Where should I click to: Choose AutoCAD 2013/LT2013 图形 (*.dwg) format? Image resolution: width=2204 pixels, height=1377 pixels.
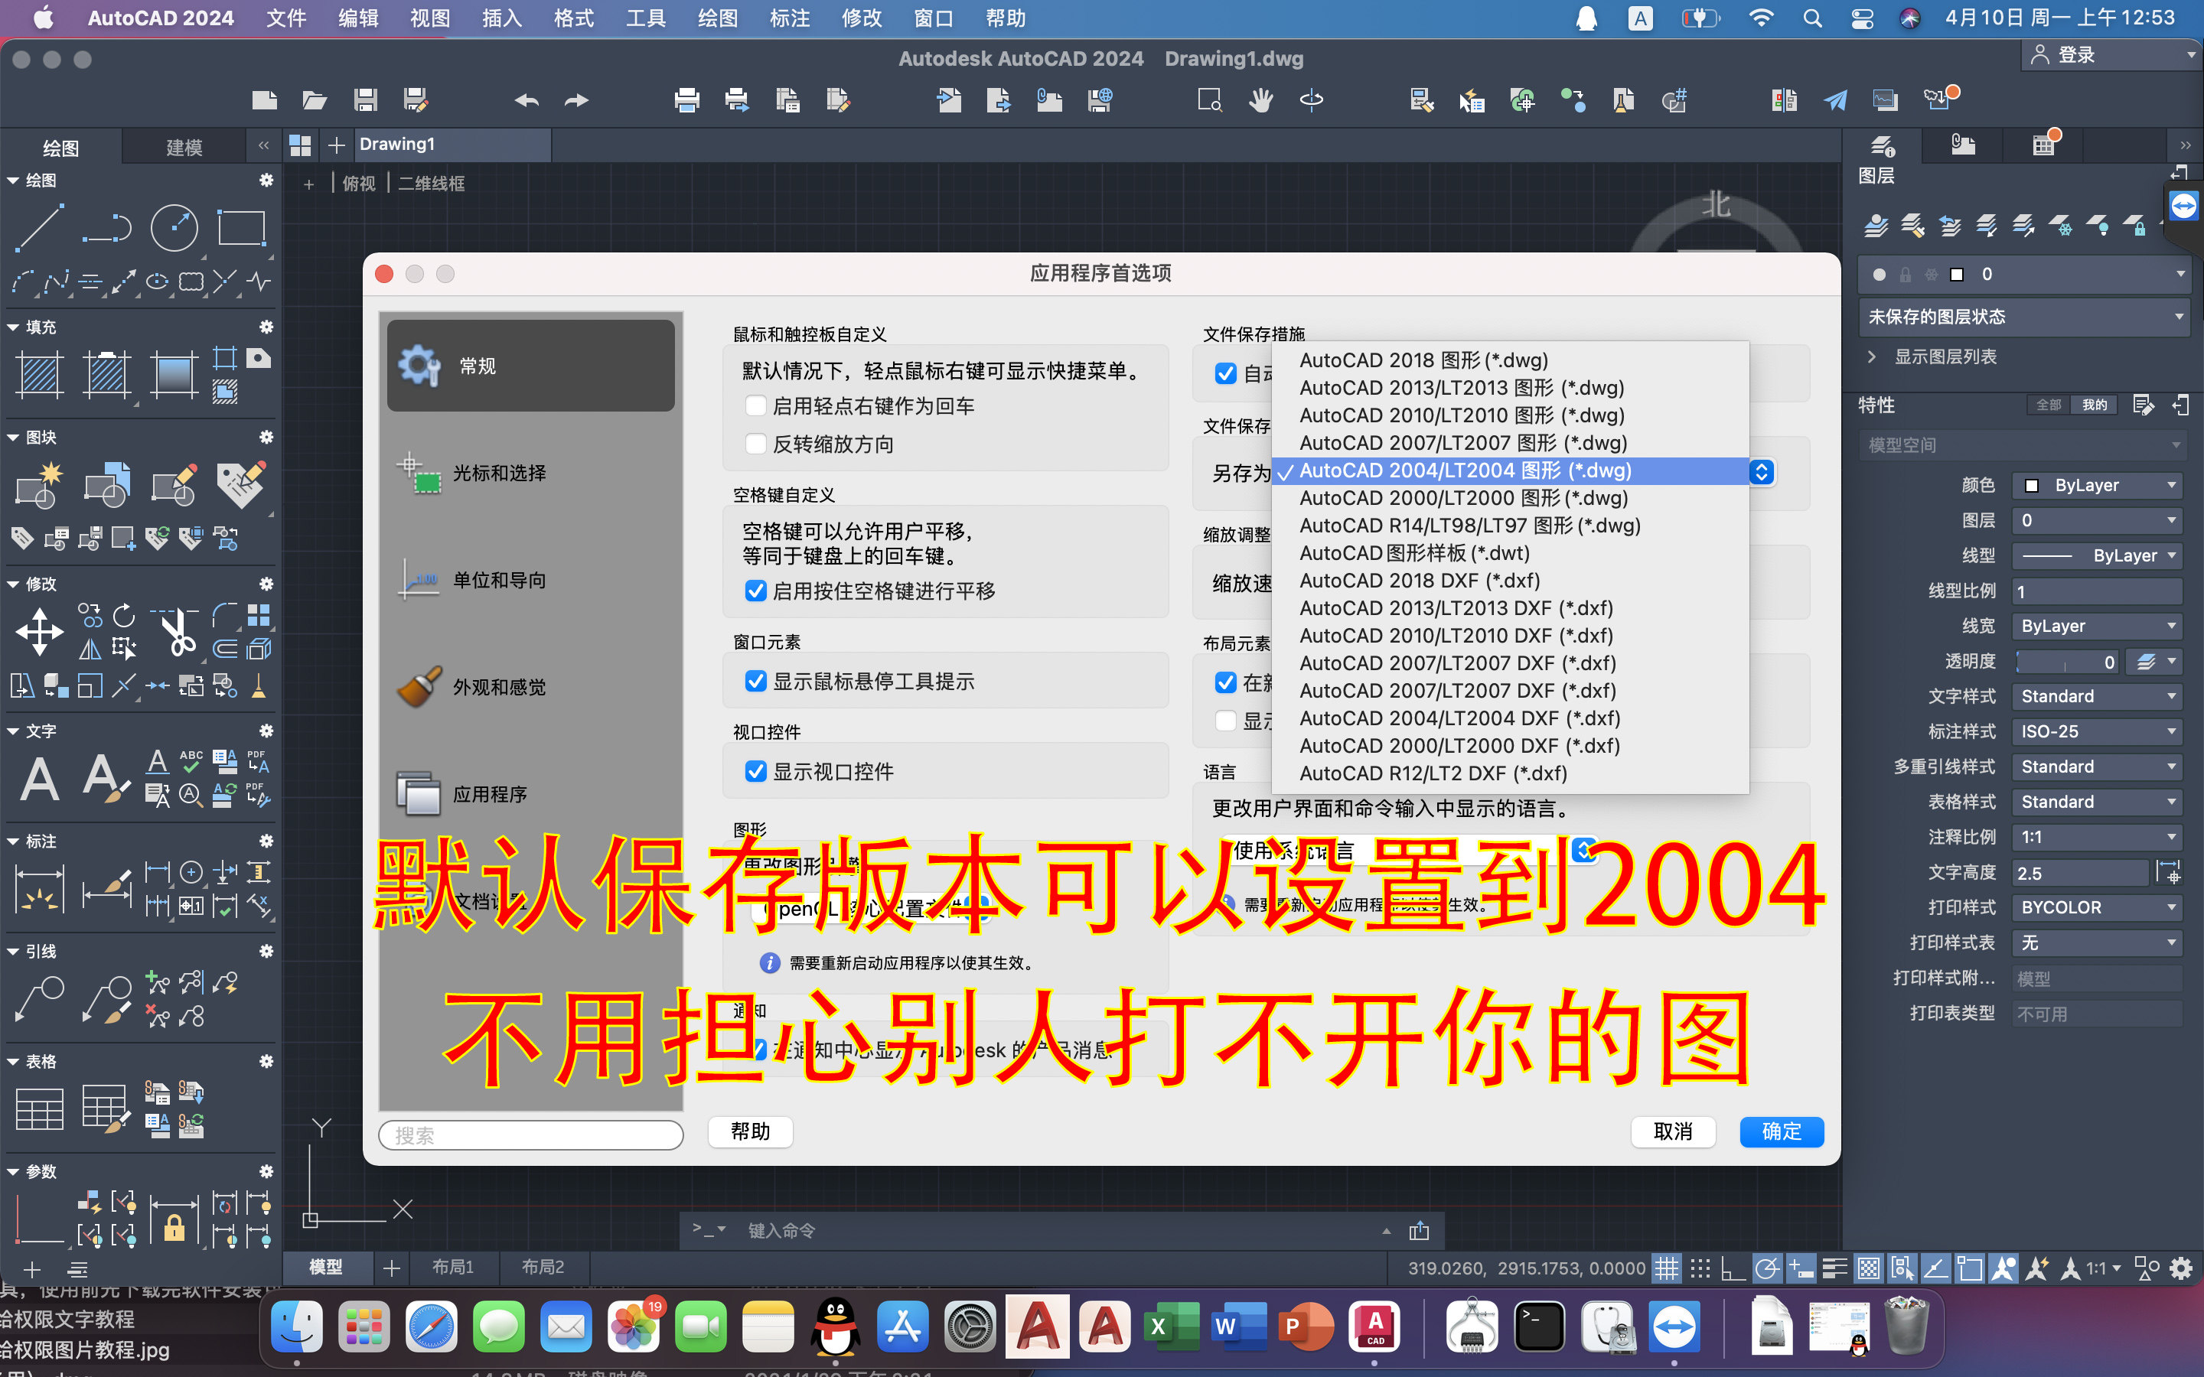click(1510, 388)
